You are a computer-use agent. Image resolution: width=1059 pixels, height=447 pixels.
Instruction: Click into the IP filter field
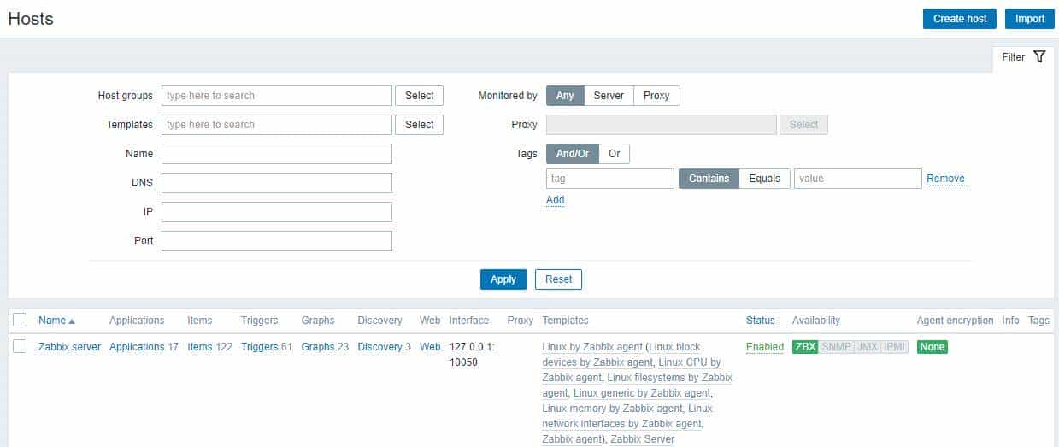pyautogui.click(x=277, y=212)
